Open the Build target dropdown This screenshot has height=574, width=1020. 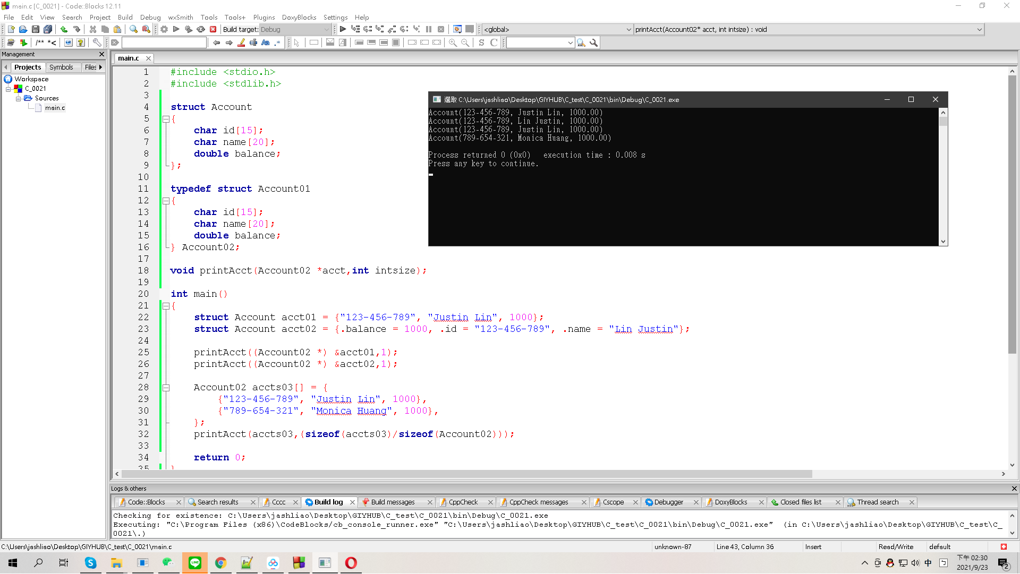coord(295,29)
